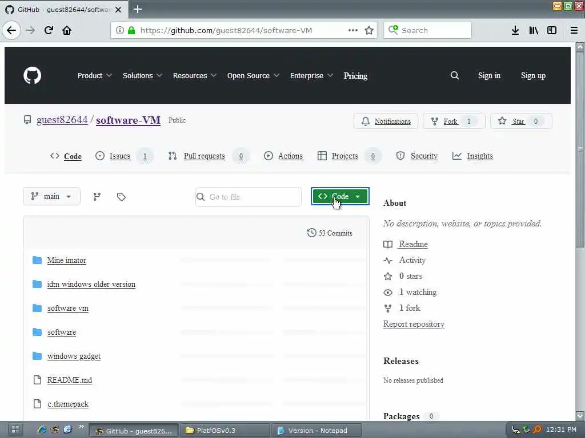Click GitHub header search magnifier icon
Image resolution: width=585 pixels, height=438 pixels.
pyautogui.click(x=454, y=76)
